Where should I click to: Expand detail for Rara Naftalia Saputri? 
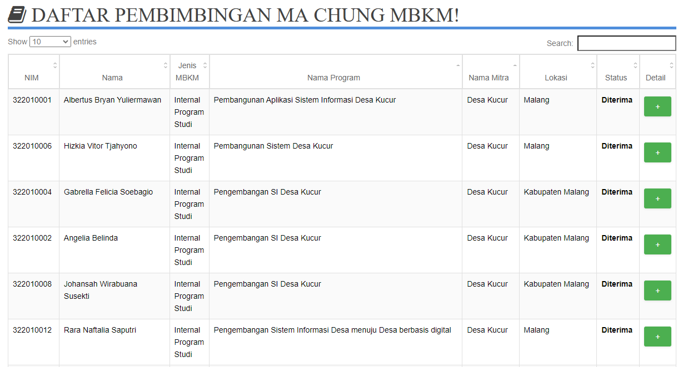657,337
